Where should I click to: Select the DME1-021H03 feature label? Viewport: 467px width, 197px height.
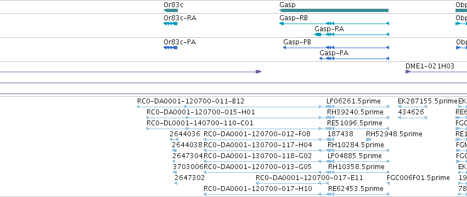point(430,66)
